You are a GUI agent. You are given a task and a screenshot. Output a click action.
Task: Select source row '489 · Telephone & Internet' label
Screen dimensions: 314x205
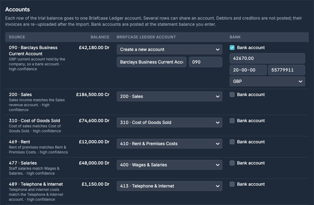click(x=36, y=184)
